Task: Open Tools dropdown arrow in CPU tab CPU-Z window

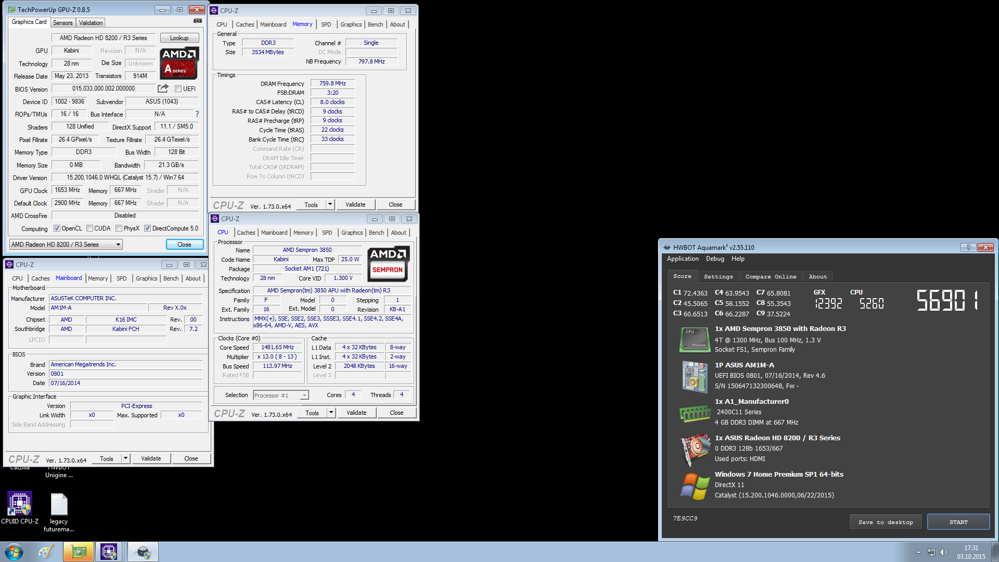Action: pos(331,413)
